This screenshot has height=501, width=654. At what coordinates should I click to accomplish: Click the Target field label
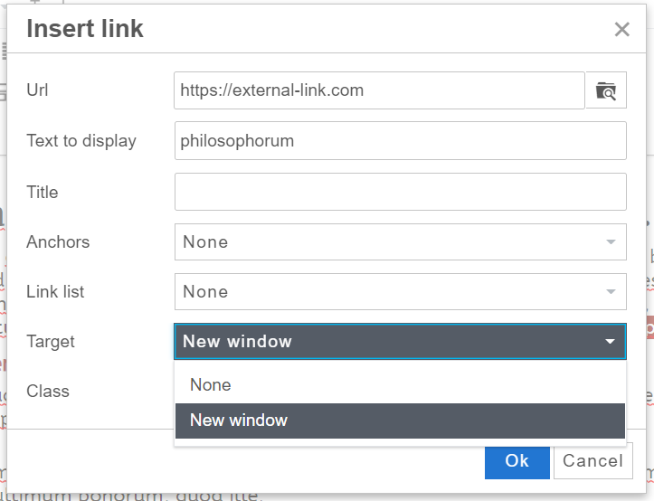click(x=51, y=342)
